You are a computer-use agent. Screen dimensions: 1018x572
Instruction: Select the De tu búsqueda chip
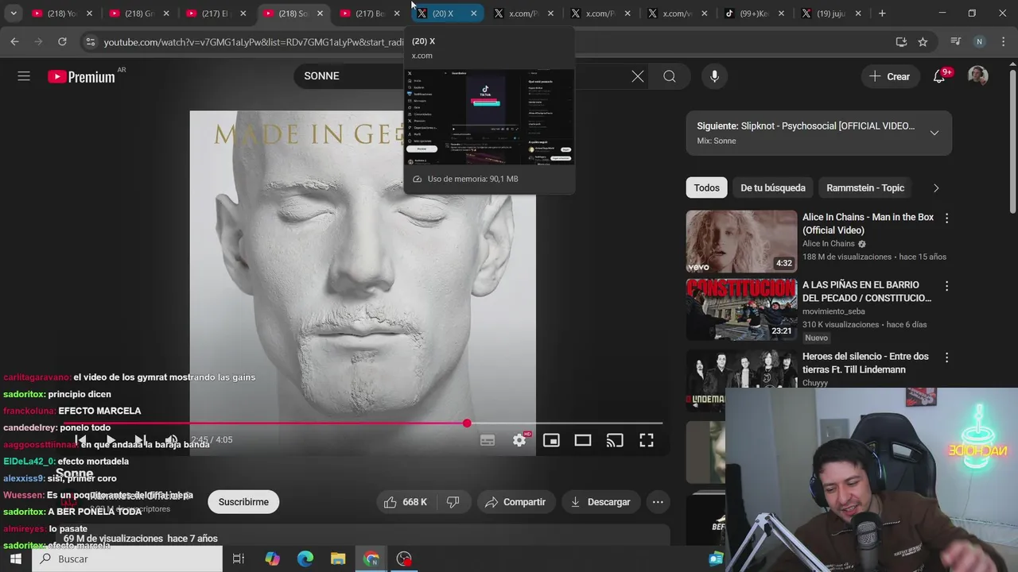[x=773, y=188]
